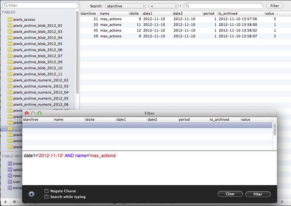Click the magnifier icon in the search field
Screen dimensions: 291x206
pyautogui.click(x=188, y=6)
